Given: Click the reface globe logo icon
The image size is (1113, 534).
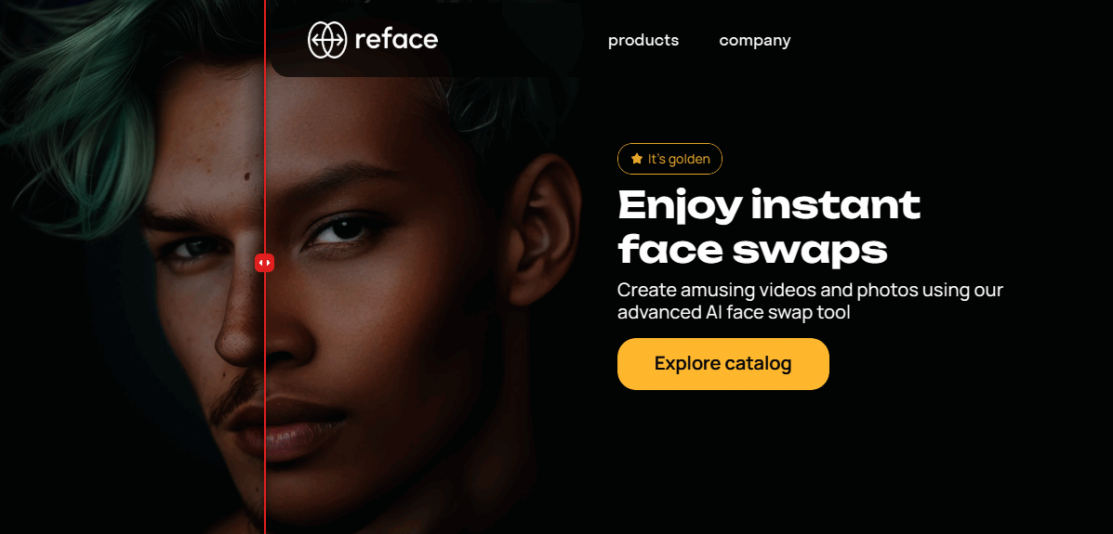Looking at the screenshot, I should click(327, 40).
